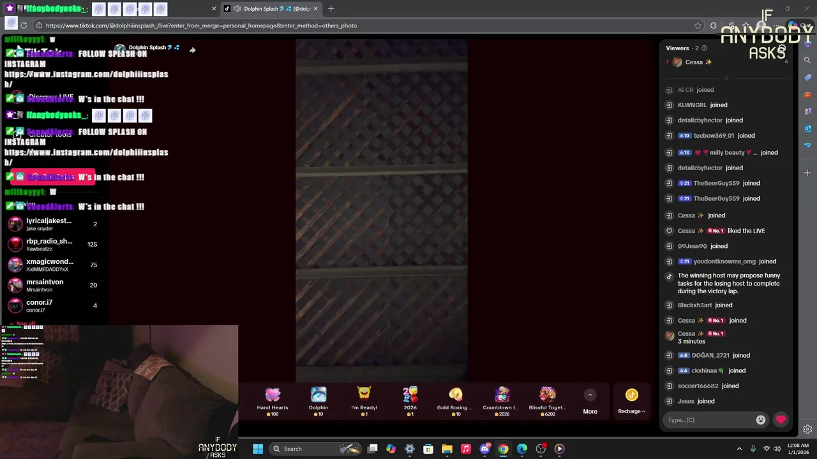The width and height of the screenshot is (817, 459).
Task: Open conor.i7 live channel
Action: [x=52, y=305]
